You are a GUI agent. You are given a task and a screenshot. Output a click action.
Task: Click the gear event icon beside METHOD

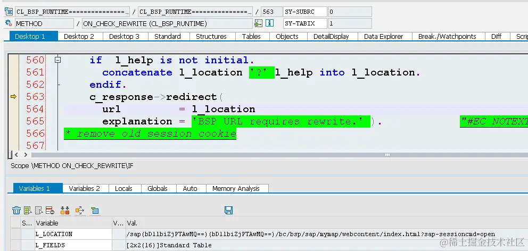(9, 23)
